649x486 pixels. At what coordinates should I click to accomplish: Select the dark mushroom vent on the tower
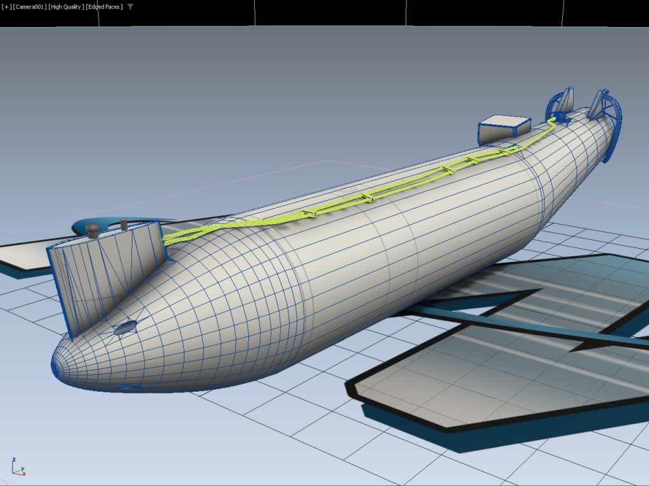click(92, 229)
